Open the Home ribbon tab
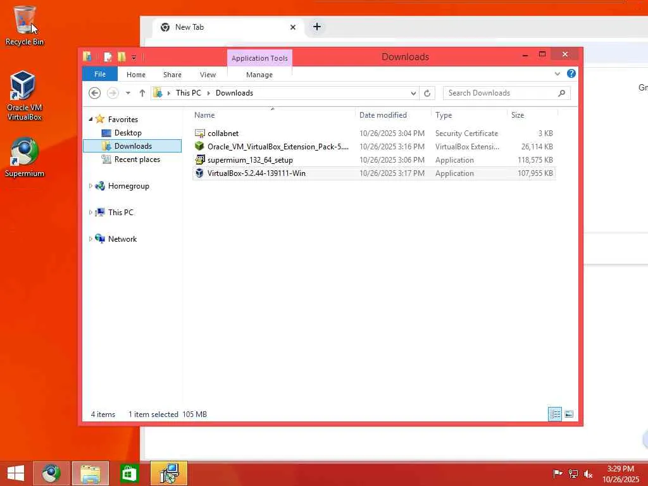The width and height of the screenshot is (648, 486). pyautogui.click(x=136, y=75)
